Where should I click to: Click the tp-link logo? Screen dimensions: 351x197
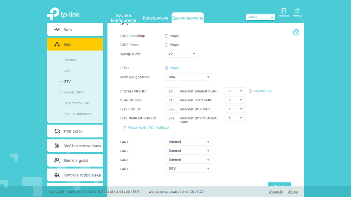[63, 14]
